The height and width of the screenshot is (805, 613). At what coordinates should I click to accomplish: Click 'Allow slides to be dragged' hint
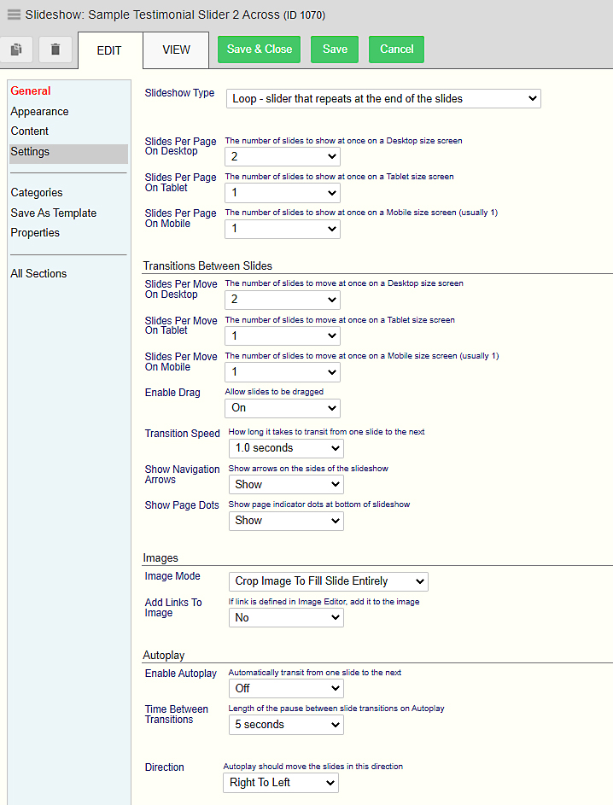(x=274, y=392)
